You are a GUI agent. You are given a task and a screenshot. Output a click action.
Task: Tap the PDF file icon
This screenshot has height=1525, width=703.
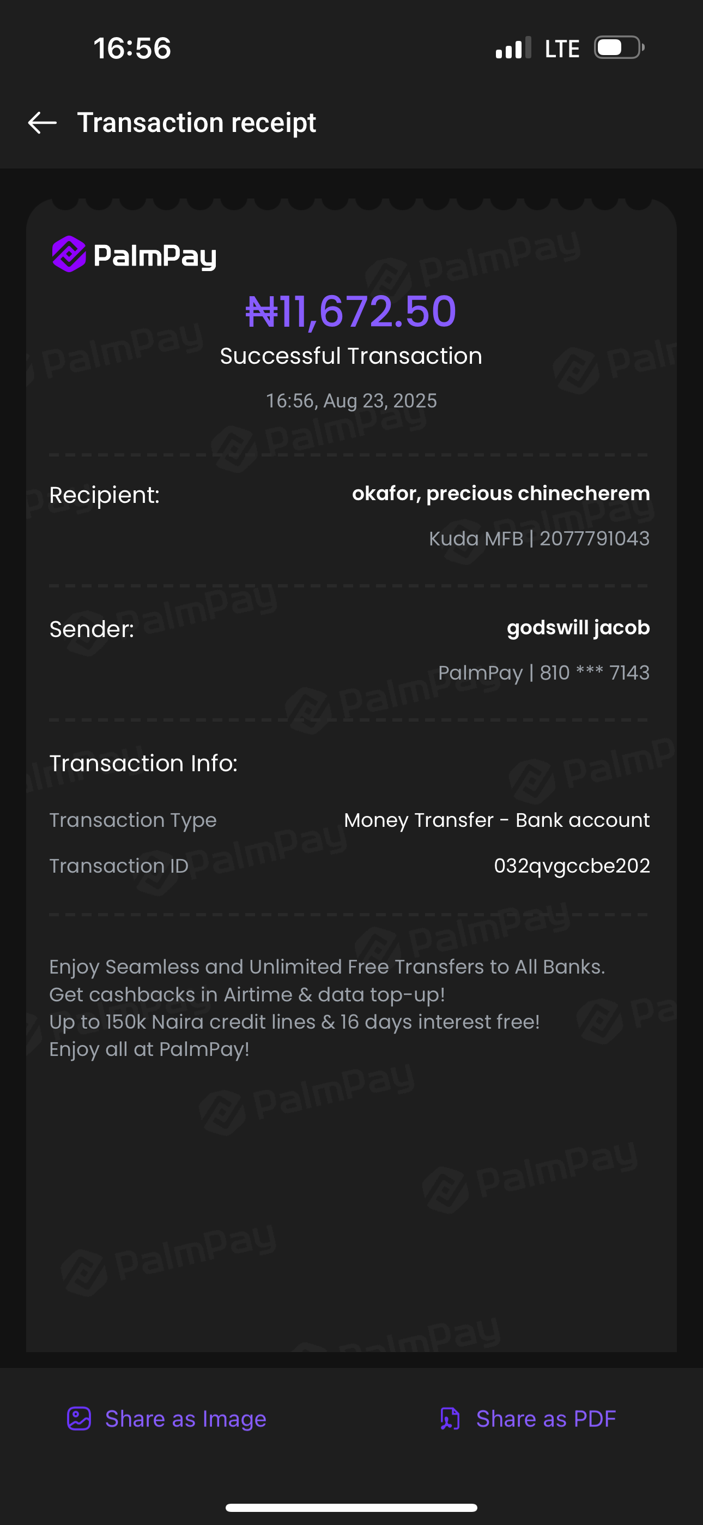[450, 1419]
